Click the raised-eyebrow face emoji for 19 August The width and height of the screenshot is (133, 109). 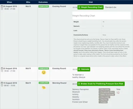tap(44, 87)
